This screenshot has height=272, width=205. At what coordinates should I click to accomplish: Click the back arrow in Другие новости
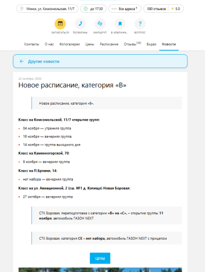tap(22, 61)
